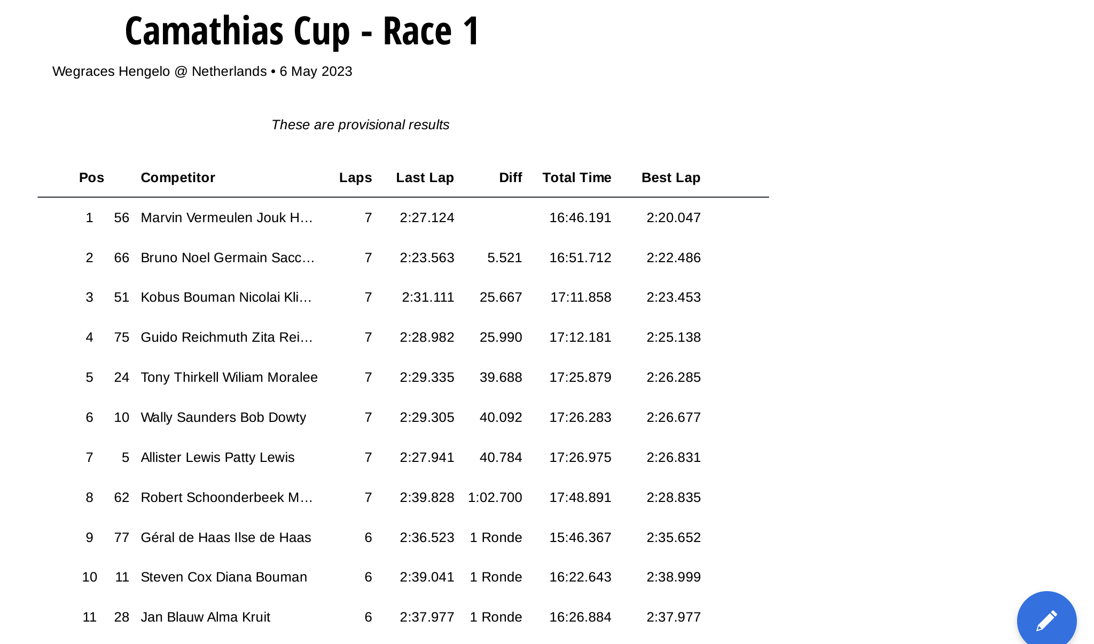
Task: Click the Camathias Cup - Race 1 title
Action: 302,31
